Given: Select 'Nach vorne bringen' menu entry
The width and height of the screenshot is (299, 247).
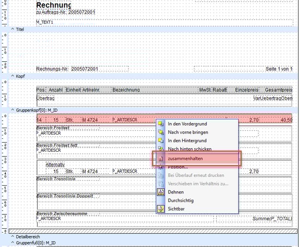Looking at the screenshot, I should tap(187, 132).
